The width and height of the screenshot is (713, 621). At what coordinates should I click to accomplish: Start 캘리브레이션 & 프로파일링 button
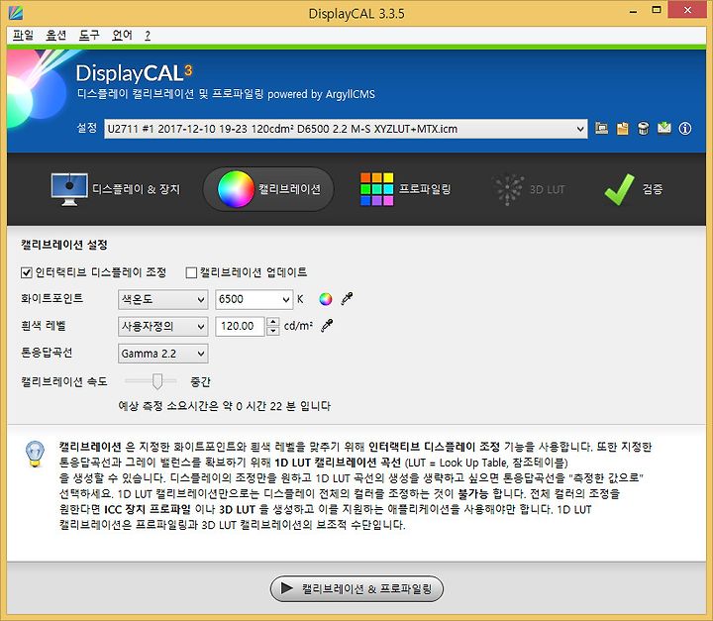coord(356,588)
